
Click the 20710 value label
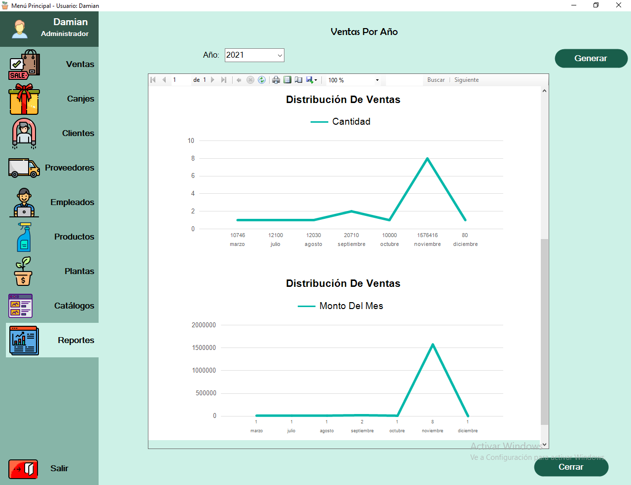click(351, 236)
